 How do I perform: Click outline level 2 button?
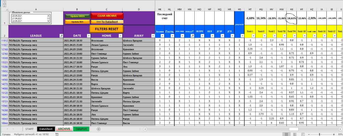[x=4, y=5]
